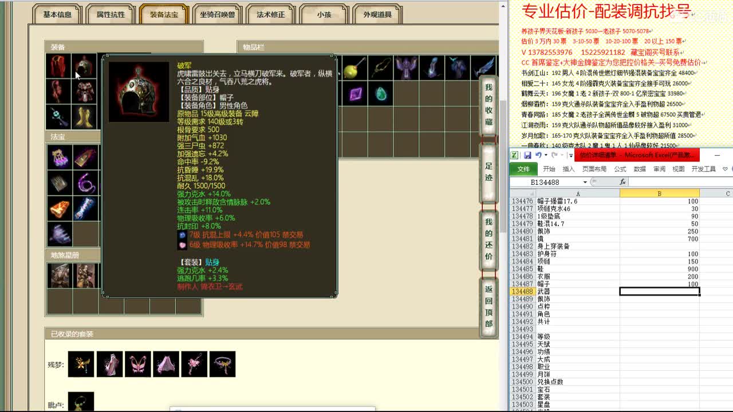Open 我的收藏 side button
733x412 pixels.
[488, 105]
